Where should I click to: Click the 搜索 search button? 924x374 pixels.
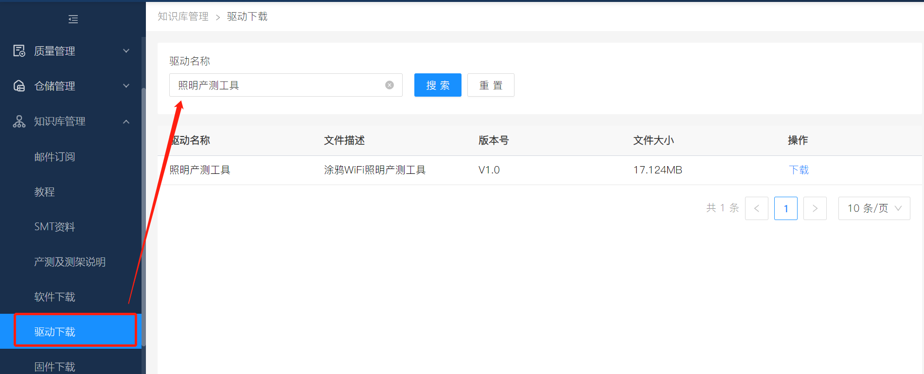(438, 85)
